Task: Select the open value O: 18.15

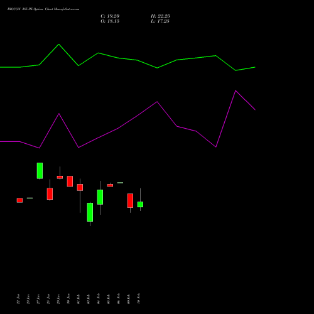Action: tap(110, 21)
